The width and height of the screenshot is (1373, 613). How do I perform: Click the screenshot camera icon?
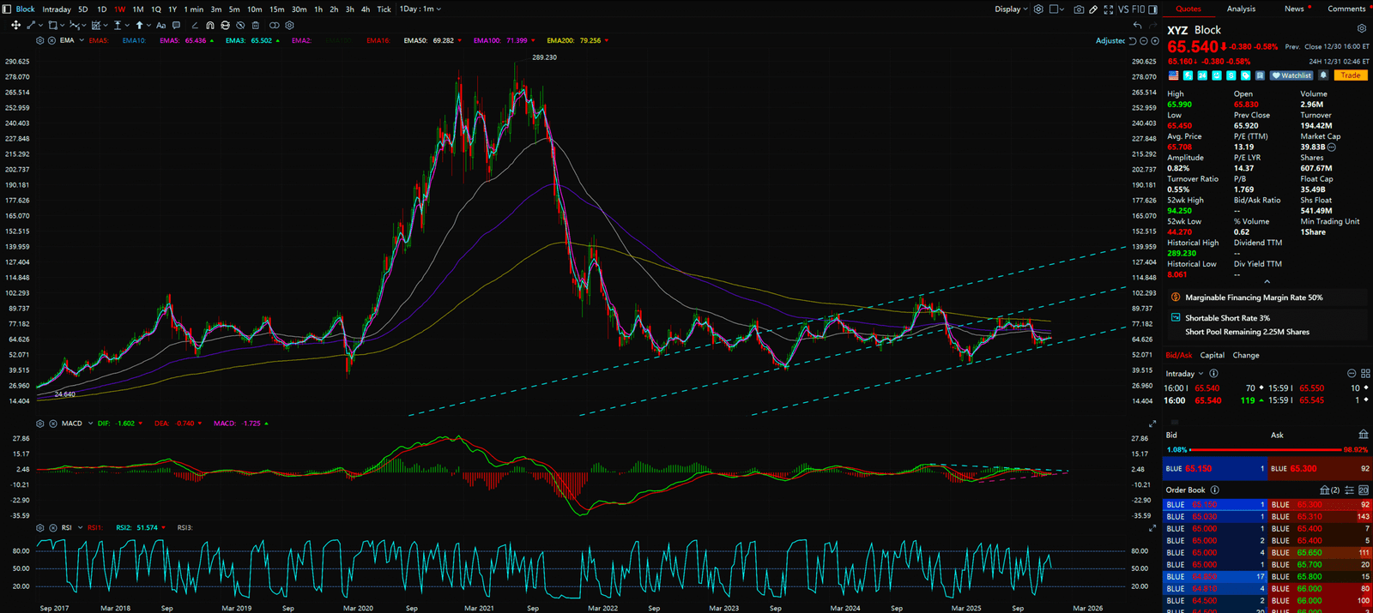click(1079, 9)
